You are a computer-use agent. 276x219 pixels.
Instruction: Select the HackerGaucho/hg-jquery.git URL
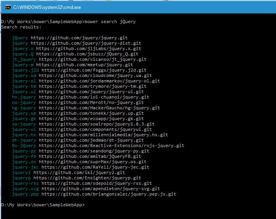99,108
